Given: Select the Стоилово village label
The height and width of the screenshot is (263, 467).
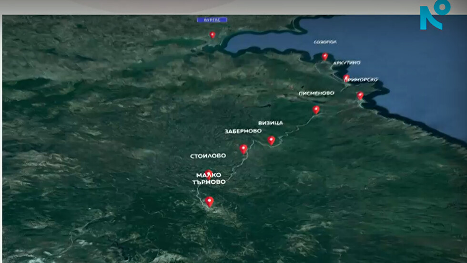Looking at the screenshot, I should pyautogui.click(x=208, y=156).
